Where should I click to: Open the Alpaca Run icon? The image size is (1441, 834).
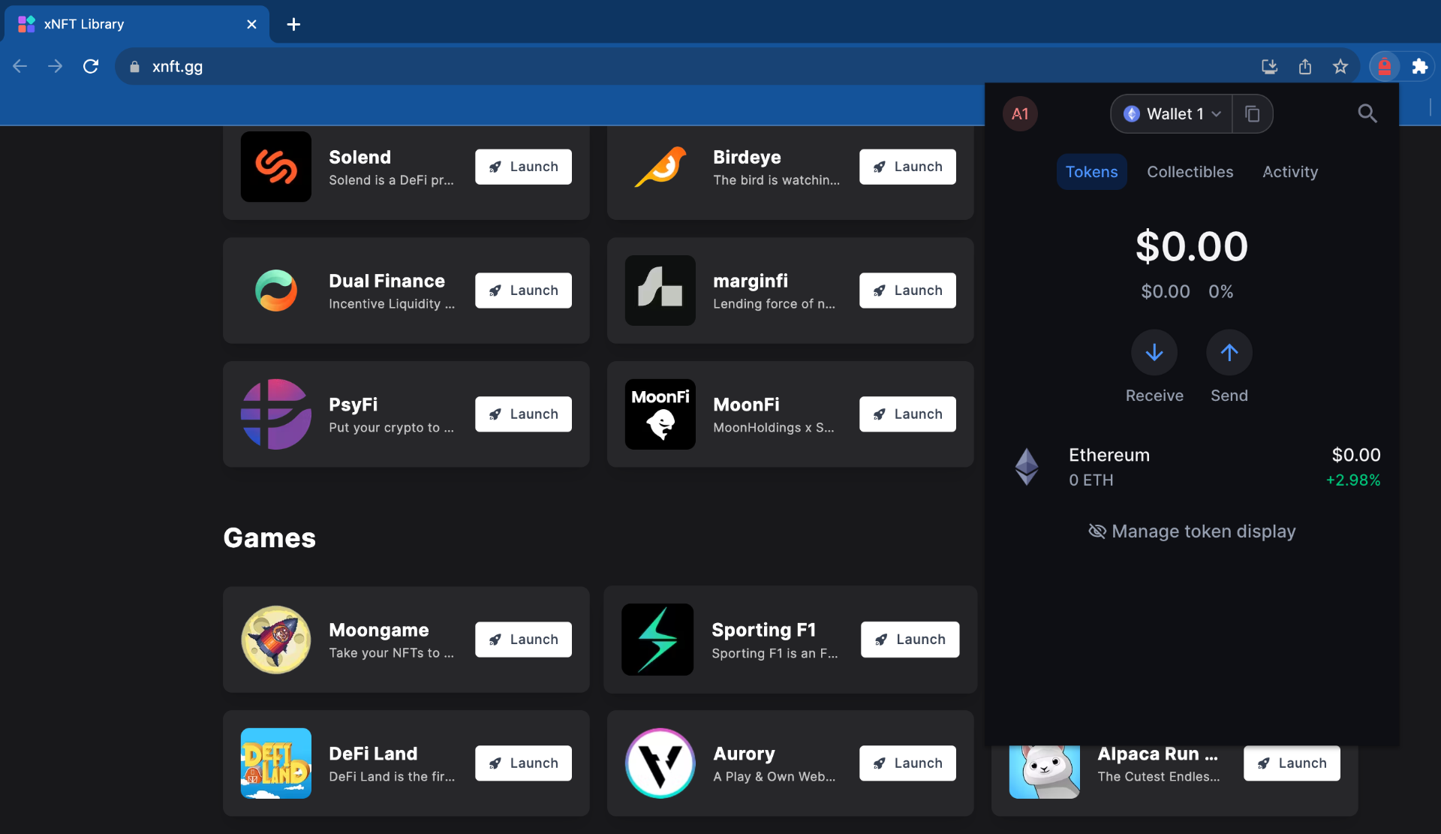1044,772
